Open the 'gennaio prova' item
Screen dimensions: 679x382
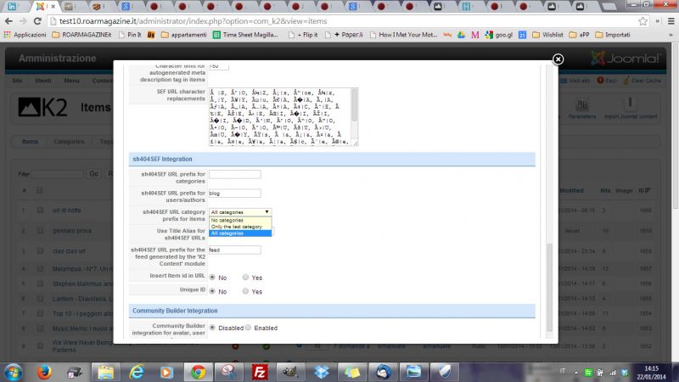(x=72, y=231)
